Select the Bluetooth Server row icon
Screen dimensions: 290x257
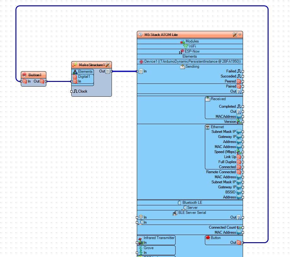pos(185,208)
